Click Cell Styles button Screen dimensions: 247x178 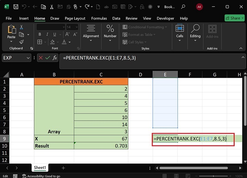(134, 42)
